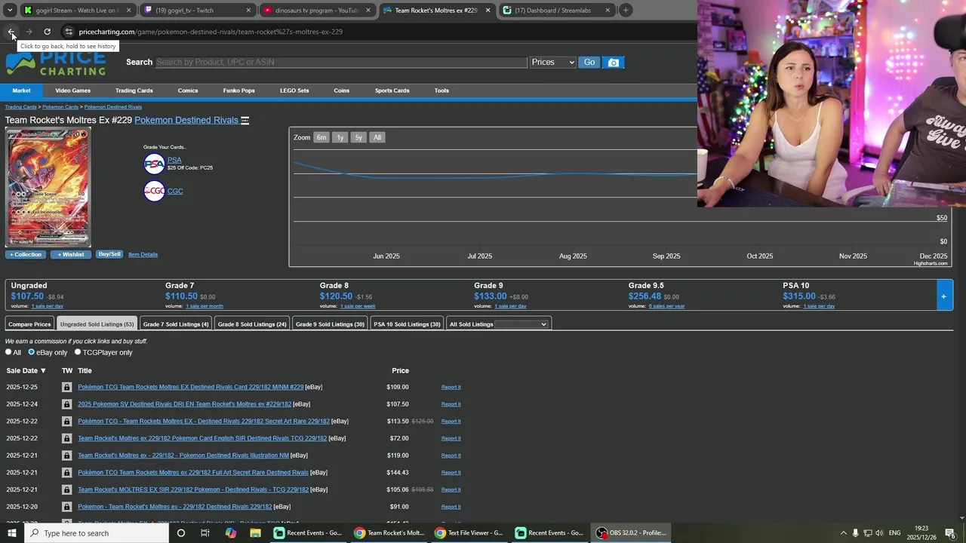Open Ungraded volume 1 sale per day link

[47, 306]
